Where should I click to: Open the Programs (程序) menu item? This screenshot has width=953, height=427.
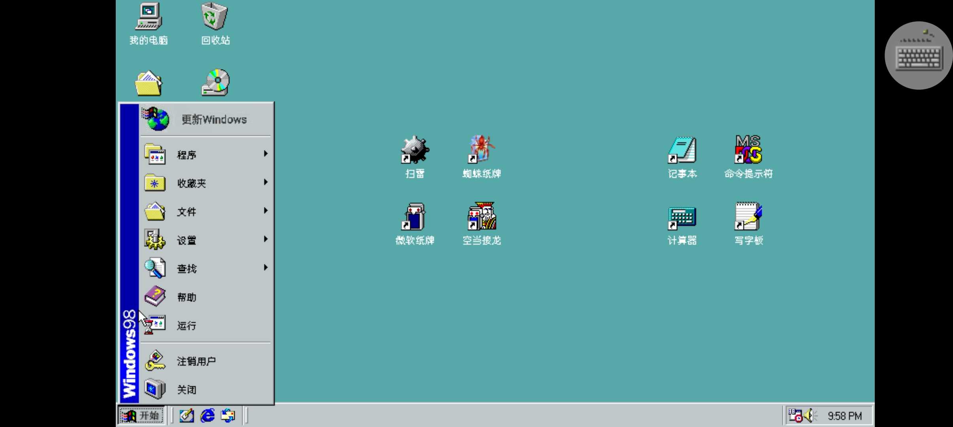(205, 155)
